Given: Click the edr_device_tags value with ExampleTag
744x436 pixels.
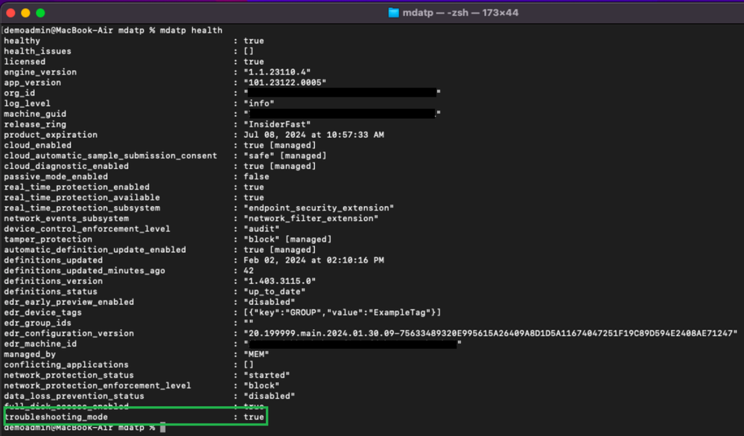Looking at the screenshot, I should (342, 312).
